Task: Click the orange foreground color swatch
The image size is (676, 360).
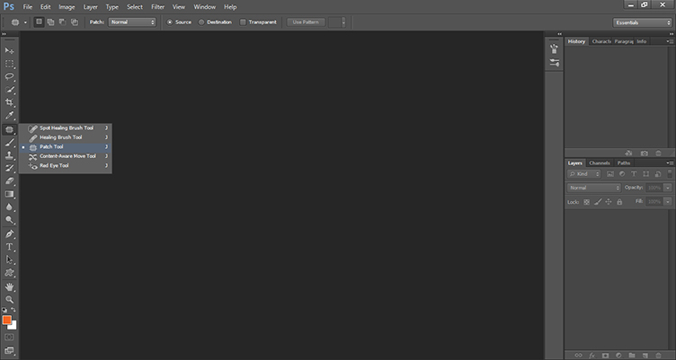Action: click(7, 320)
